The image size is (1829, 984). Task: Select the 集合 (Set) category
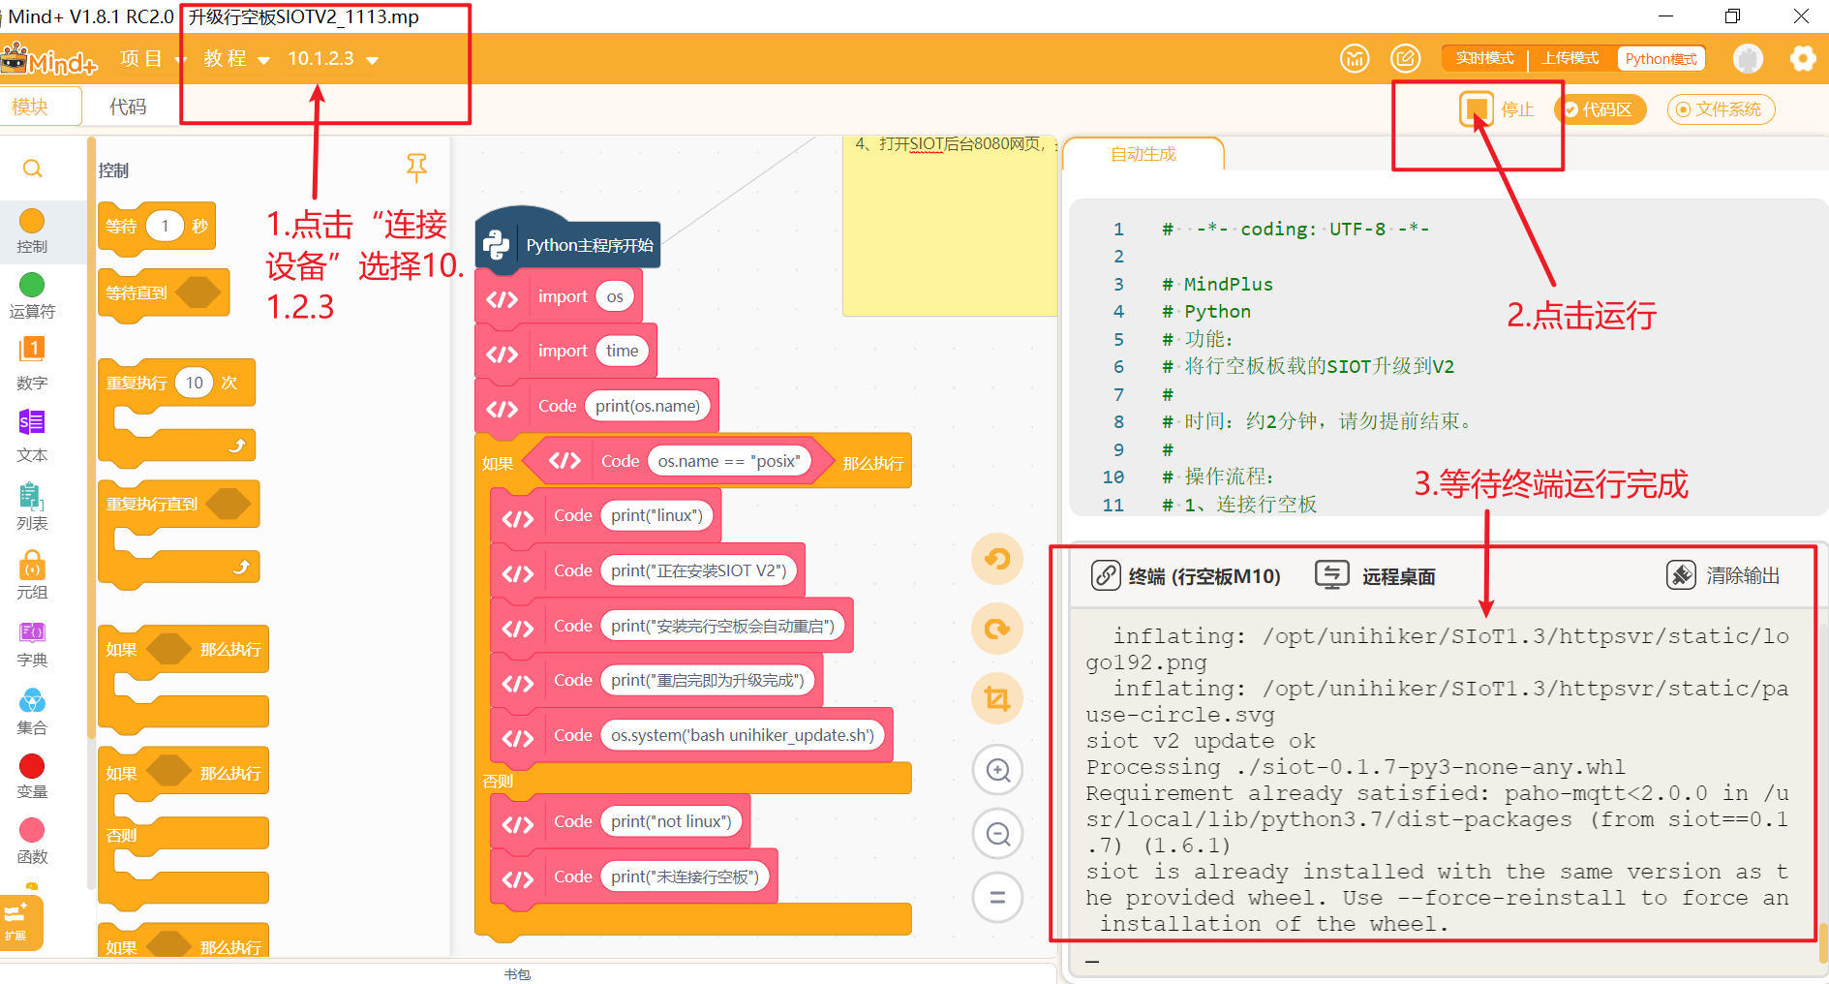click(32, 712)
